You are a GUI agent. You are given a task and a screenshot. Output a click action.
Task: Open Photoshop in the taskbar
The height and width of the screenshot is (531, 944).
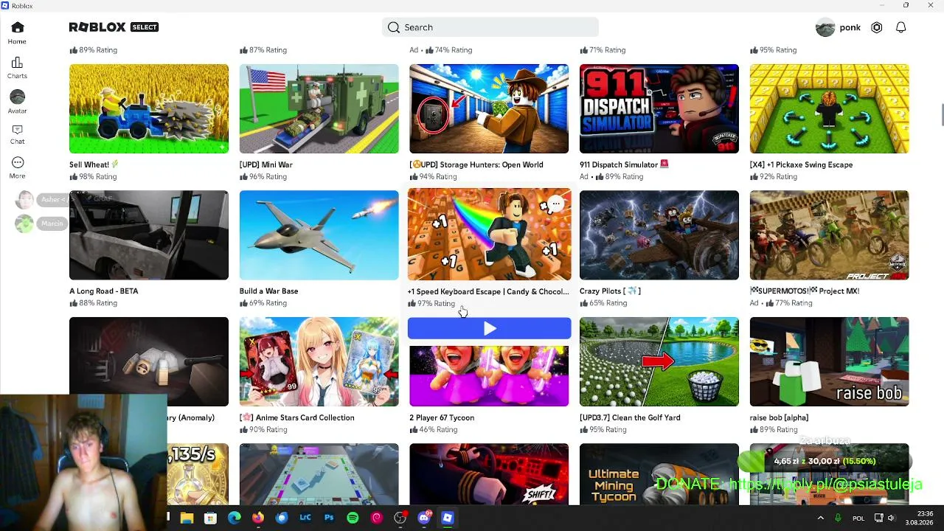click(329, 518)
